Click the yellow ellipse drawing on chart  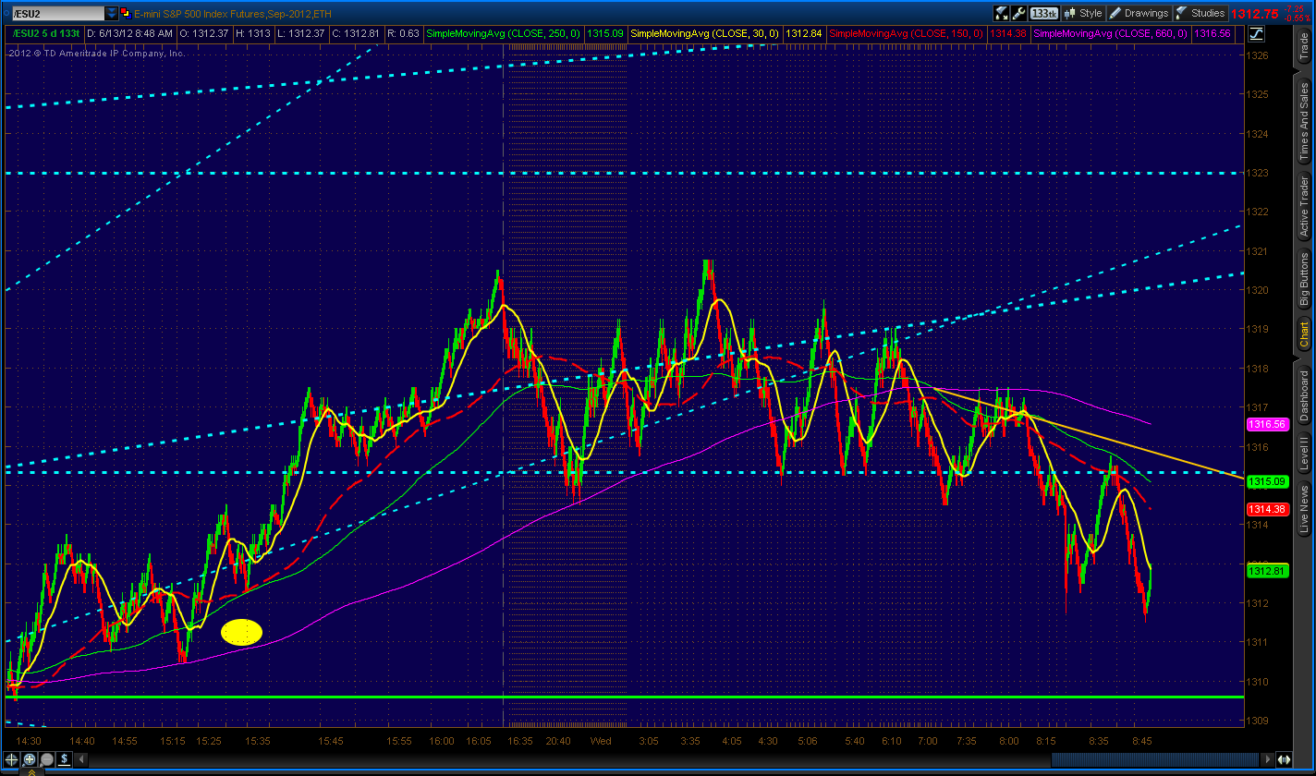pyautogui.click(x=242, y=632)
